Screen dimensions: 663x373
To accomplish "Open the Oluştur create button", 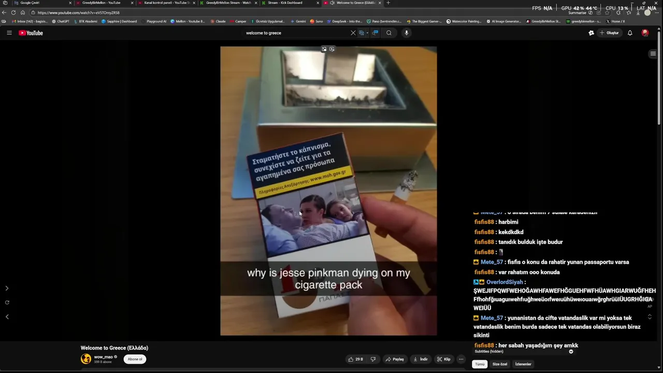I will tap(609, 33).
